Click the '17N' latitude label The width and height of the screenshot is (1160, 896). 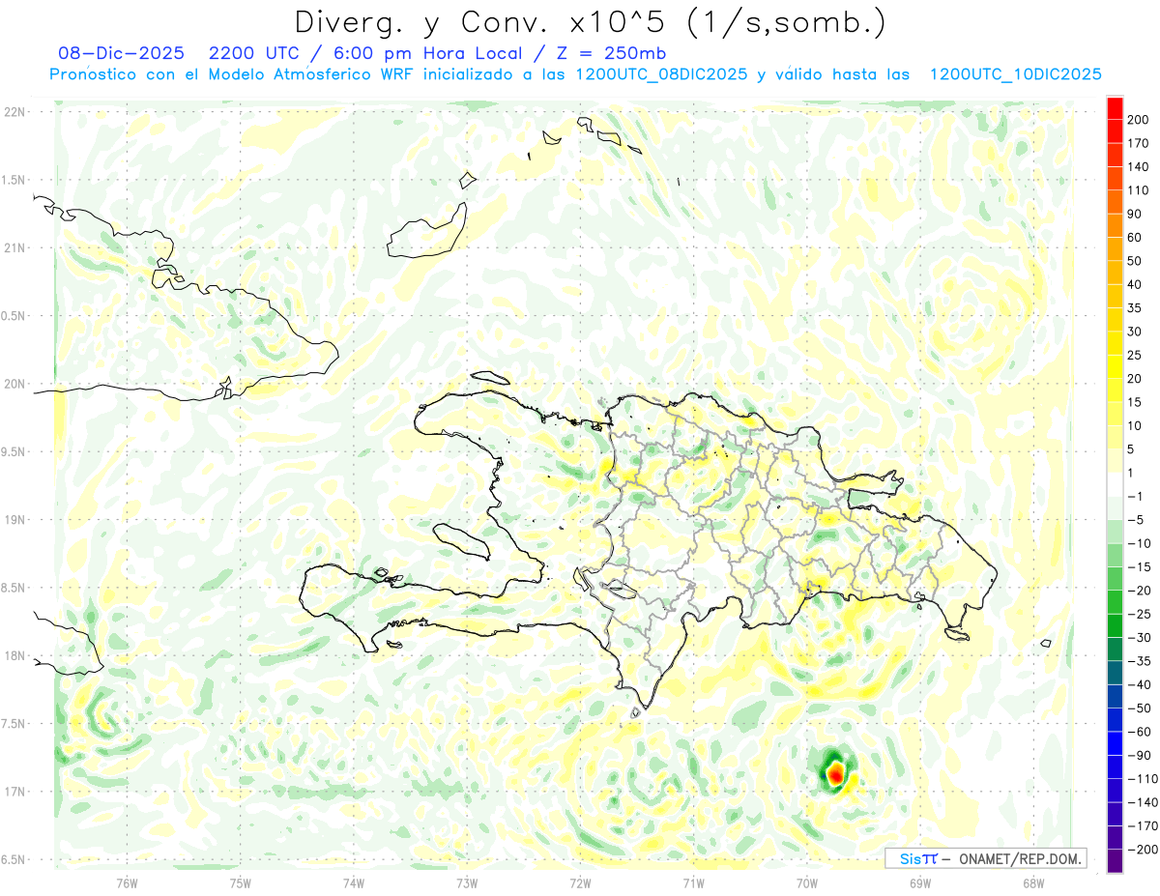tap(14, 792)
